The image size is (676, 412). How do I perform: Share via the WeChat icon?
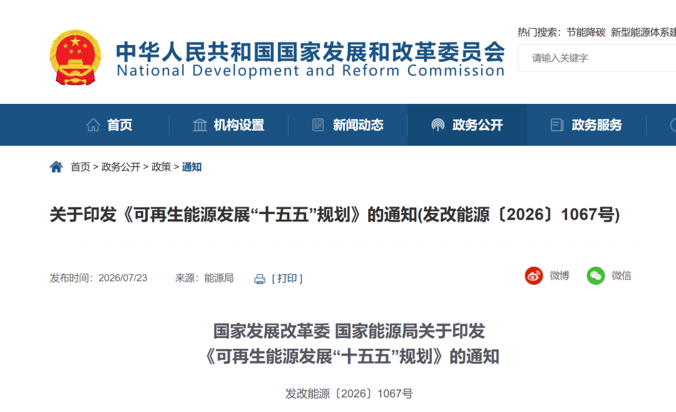click(596, 276)
